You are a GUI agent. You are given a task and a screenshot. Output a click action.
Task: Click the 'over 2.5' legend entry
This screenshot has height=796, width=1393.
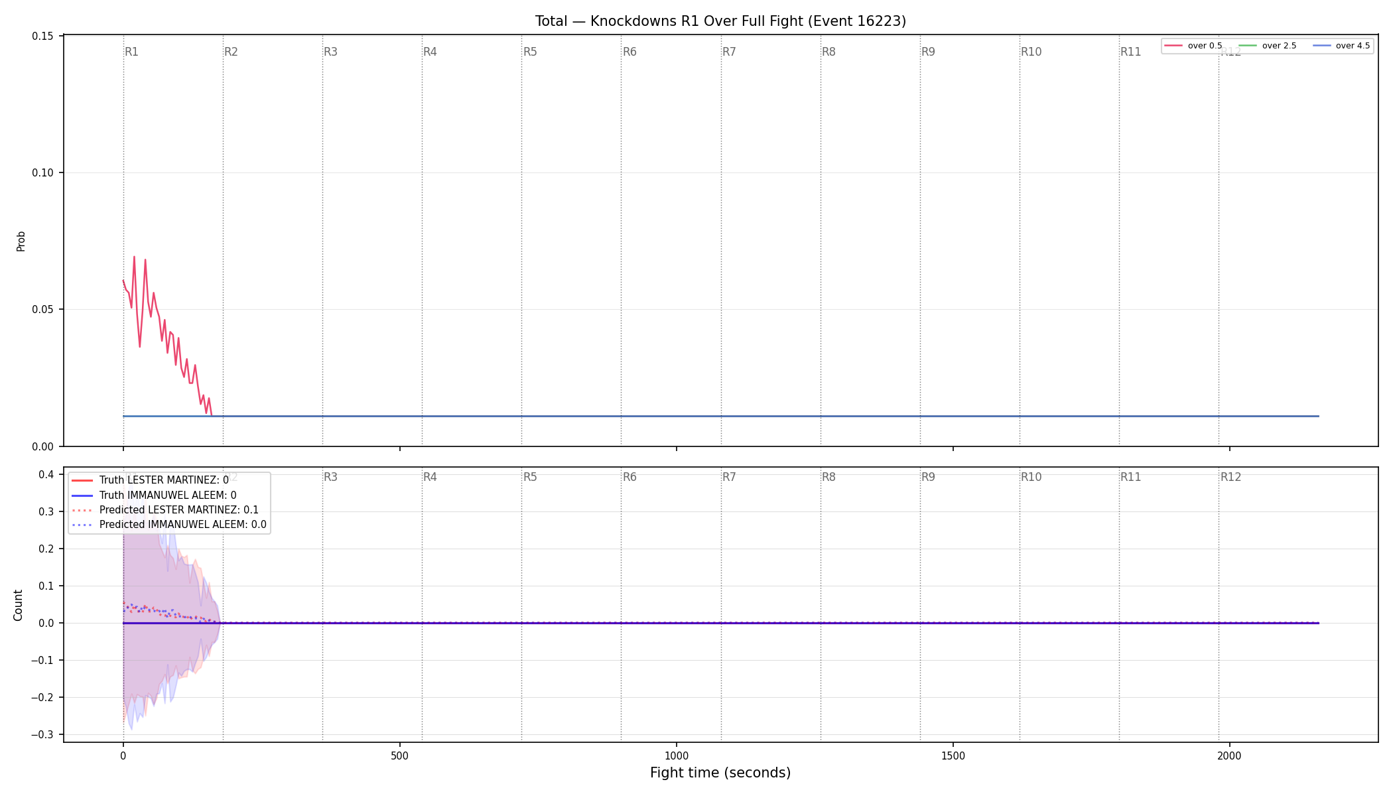pyautogui.click(x=1268, y=46)
